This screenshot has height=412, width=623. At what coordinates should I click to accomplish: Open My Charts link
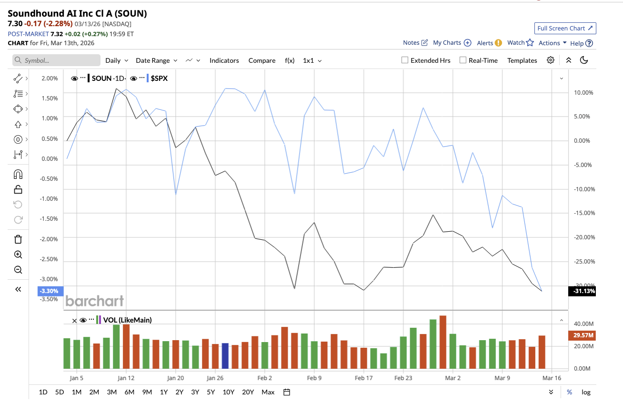[452, 43]
